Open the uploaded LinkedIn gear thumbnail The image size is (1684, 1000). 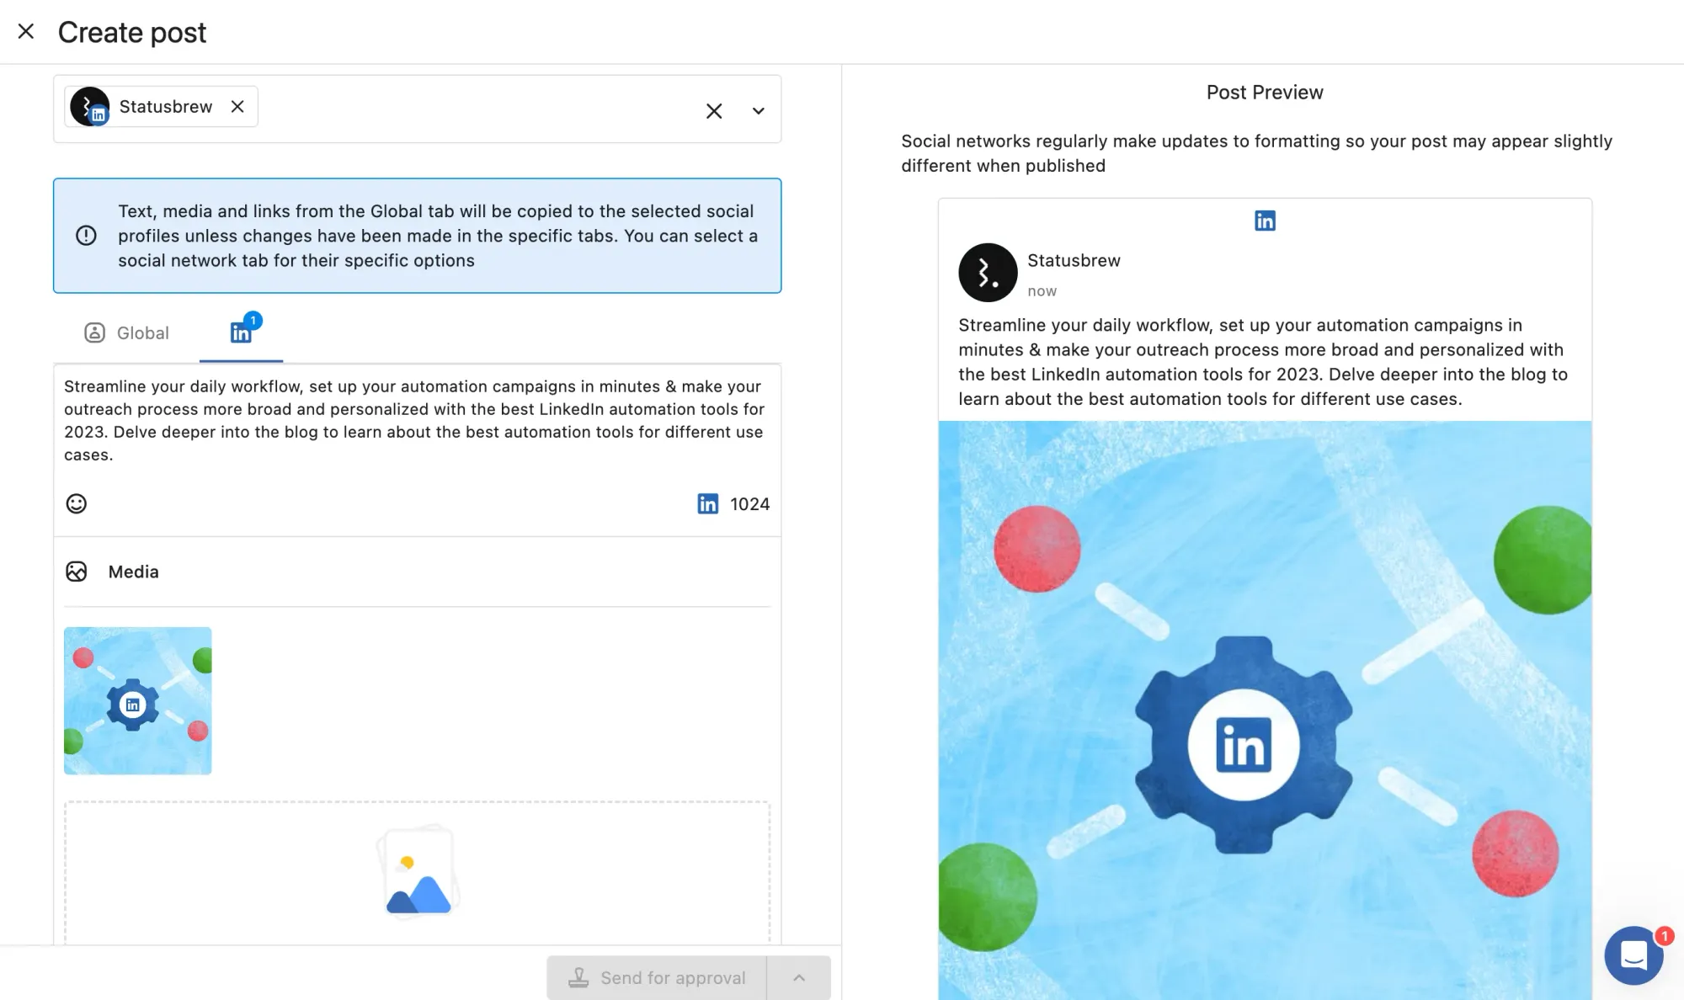coord(138,700)
